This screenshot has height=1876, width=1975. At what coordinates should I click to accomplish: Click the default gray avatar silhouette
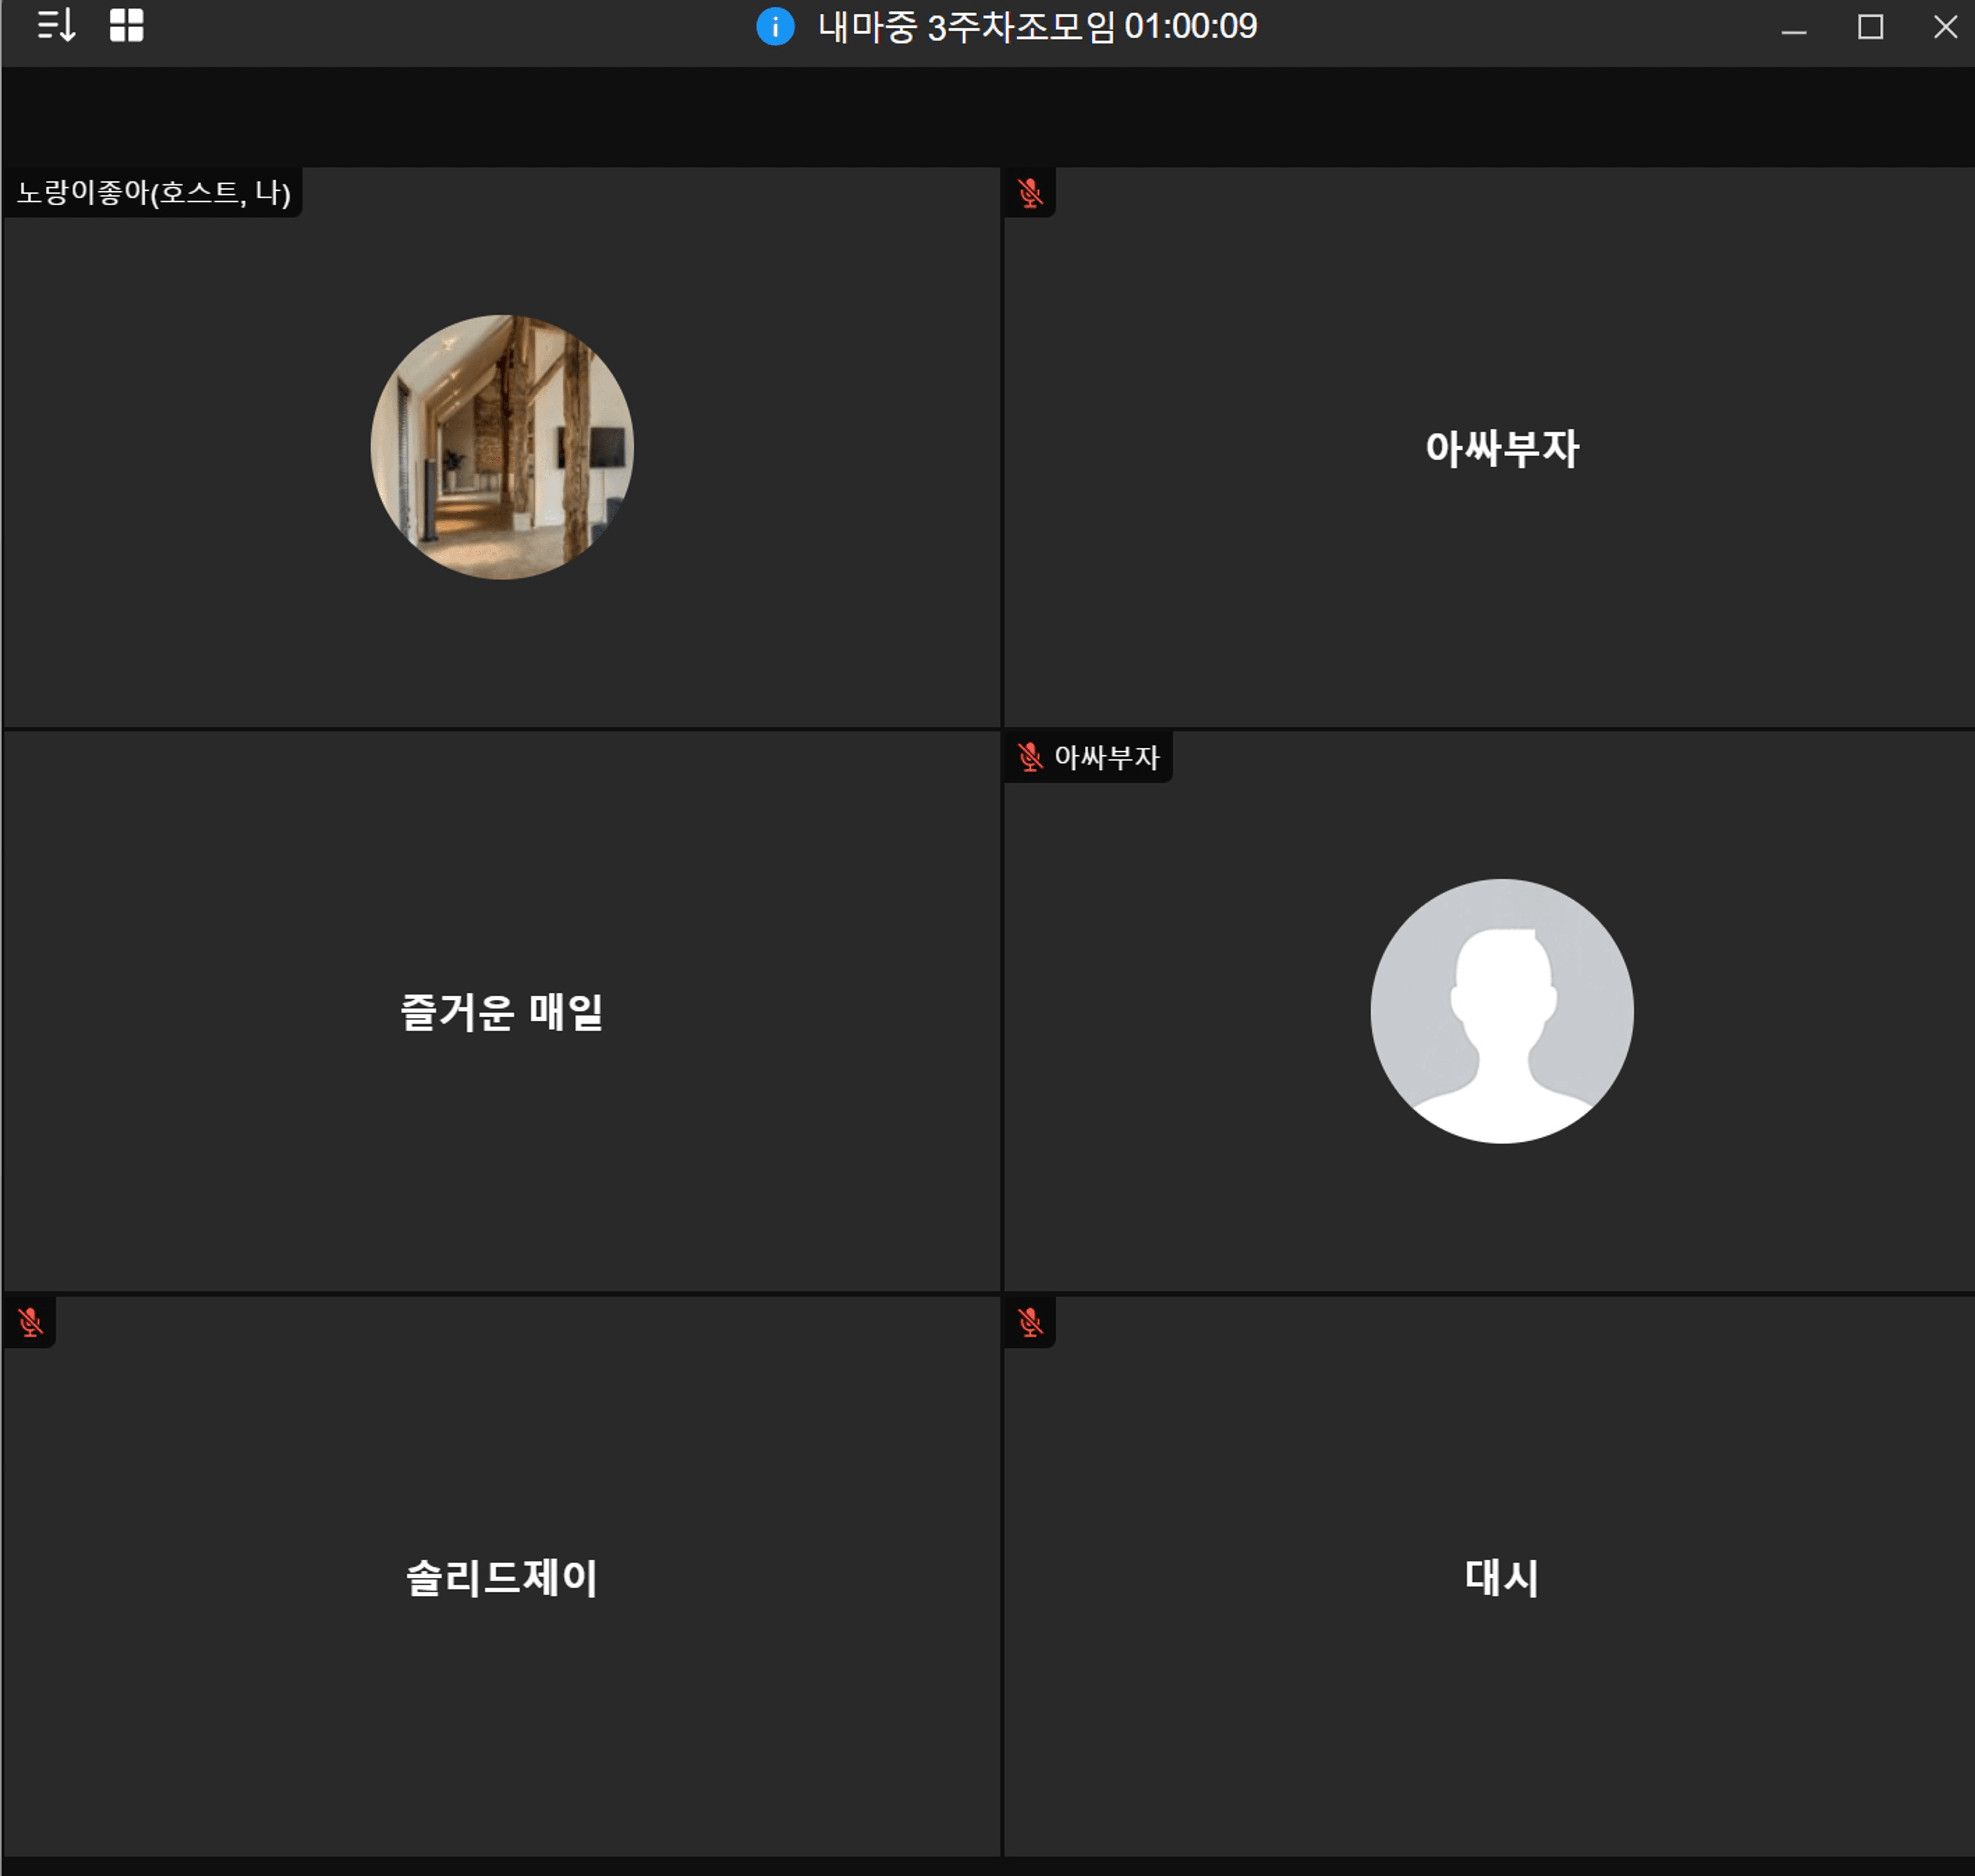pos(1501,1011)
